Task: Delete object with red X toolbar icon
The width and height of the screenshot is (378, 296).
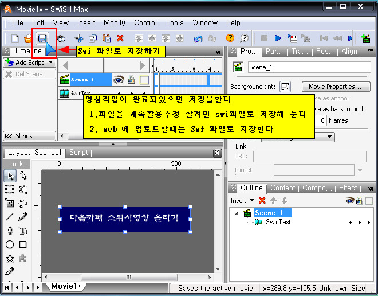Action: point(120,38)
